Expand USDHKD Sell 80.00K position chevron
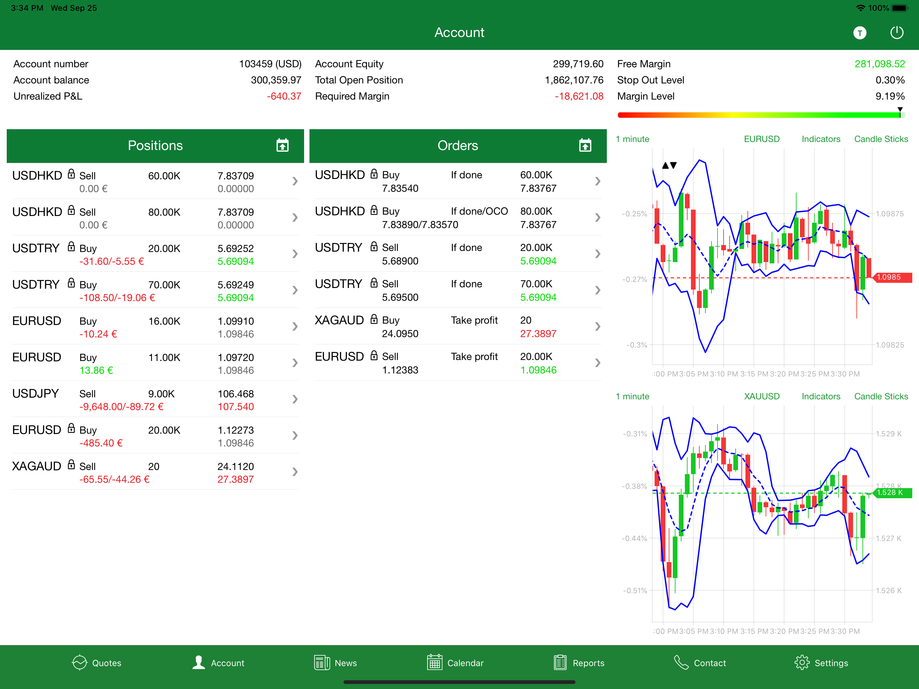 pyautogui.click(x=295, y=217)
